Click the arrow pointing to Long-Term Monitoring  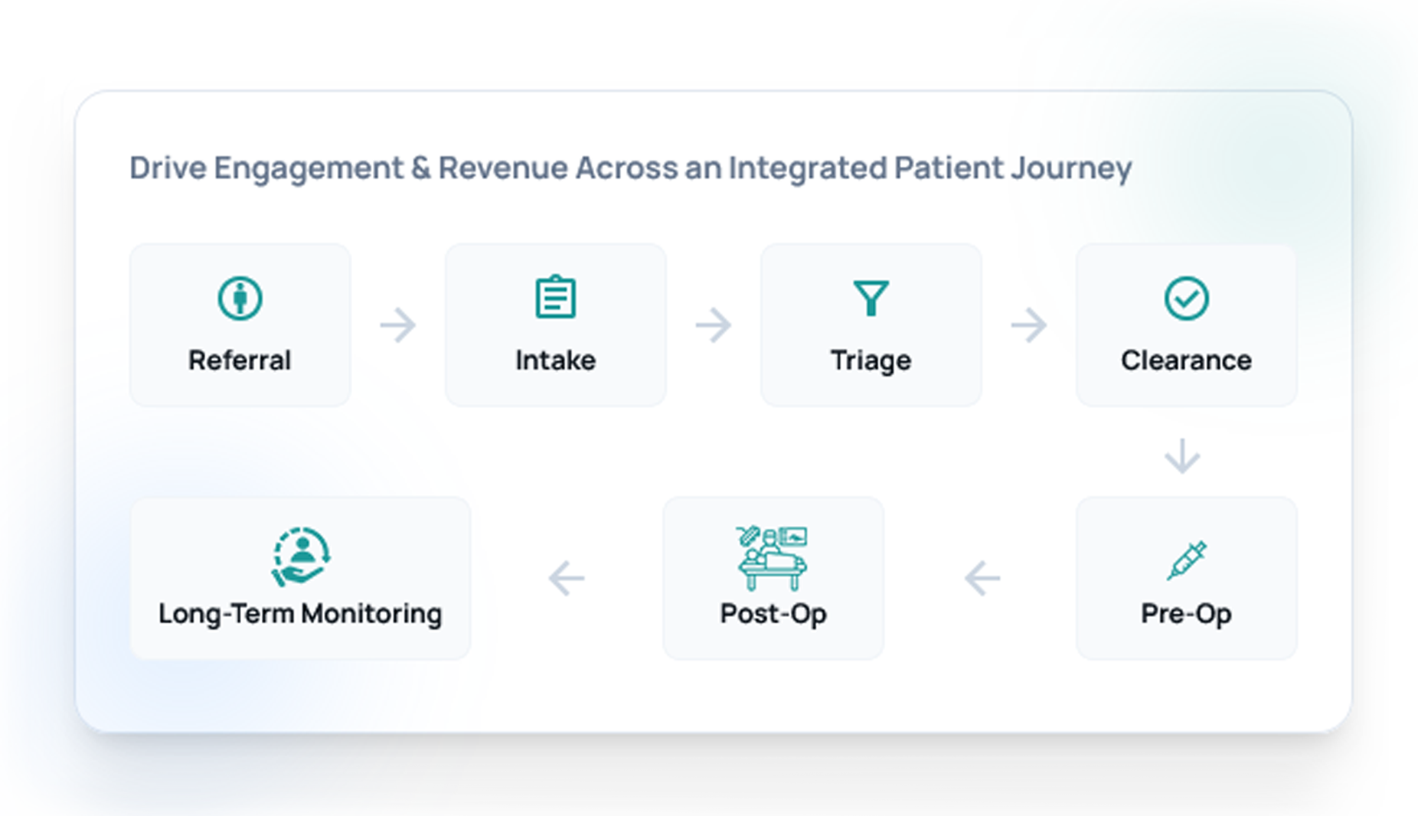click(567, 578)
